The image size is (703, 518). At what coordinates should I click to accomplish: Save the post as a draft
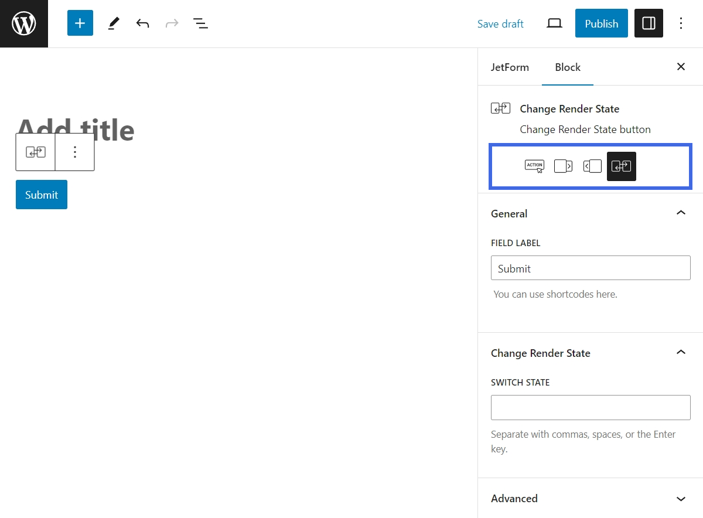(500, 23)
